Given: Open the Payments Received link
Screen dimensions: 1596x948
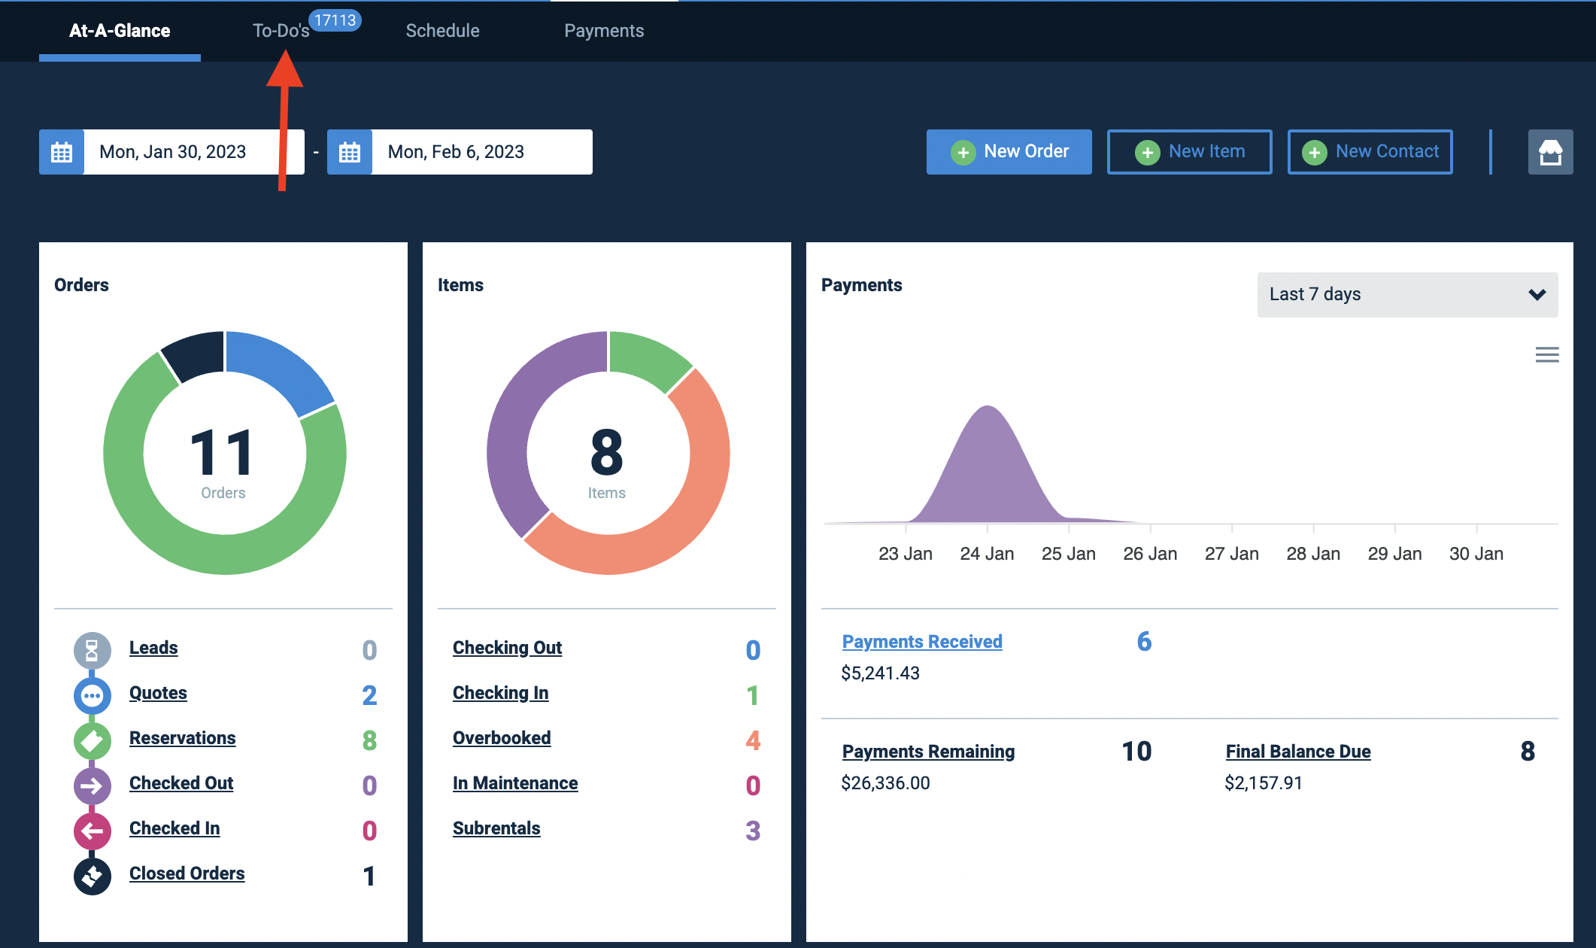Looking at the screenshot, I should [x=922, y=642].
